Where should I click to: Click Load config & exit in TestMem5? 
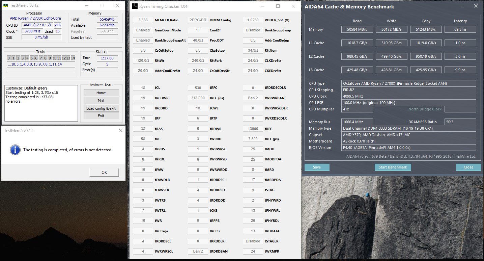click(x=101, y=108)
